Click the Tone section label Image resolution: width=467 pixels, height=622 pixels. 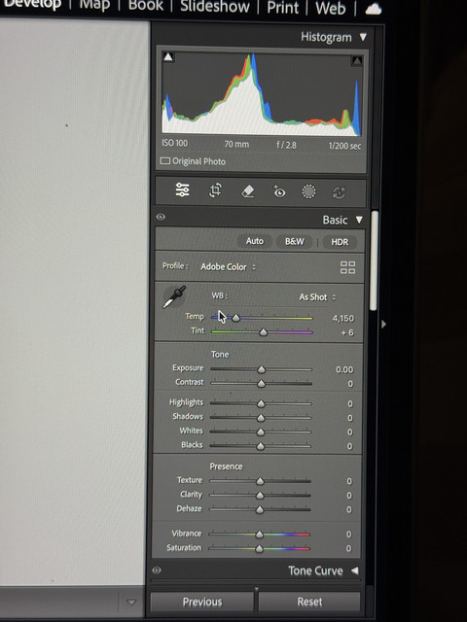[220, 354]
